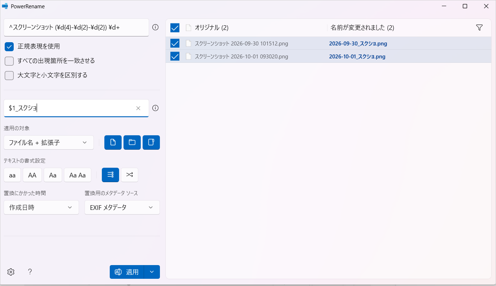Apply 'Aa Aa' capitalize each word formatting
The height and width of the screenshot is (286, 496).
click(x=78, y=175)
